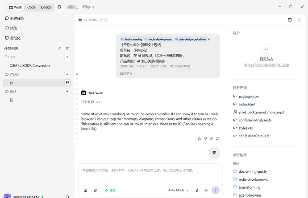The height and width of the screenshot is (198, 308).
Task: Open user profile 用户22623420574
Action: click(x=24, y=196)
